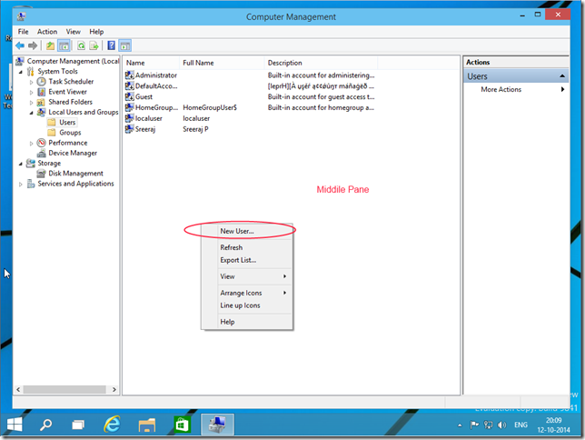The image size is (585, 440).
Task: Click the Task View taskbar icon
Action: pyautogui.click(x=78, y=425)
